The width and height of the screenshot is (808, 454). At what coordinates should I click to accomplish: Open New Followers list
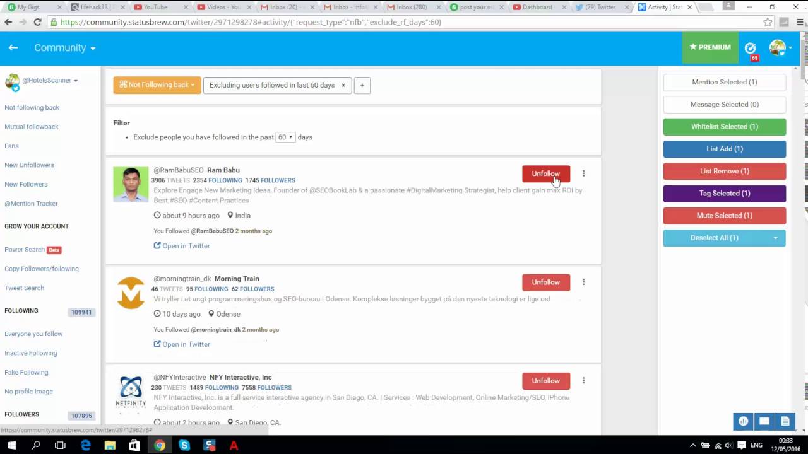(x=26, y=184)
